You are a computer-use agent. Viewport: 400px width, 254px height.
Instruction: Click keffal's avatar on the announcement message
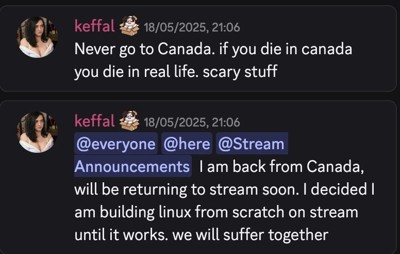coord(37,132)
